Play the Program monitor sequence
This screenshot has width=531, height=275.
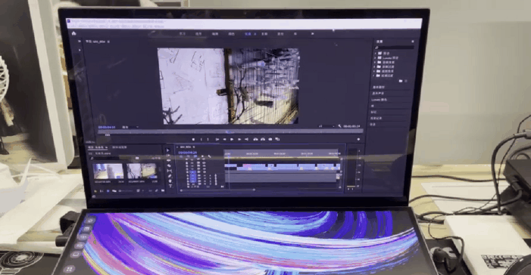point(232,139)
